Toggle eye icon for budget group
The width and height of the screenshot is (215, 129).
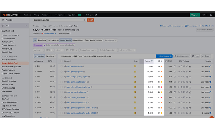point(54,71)
